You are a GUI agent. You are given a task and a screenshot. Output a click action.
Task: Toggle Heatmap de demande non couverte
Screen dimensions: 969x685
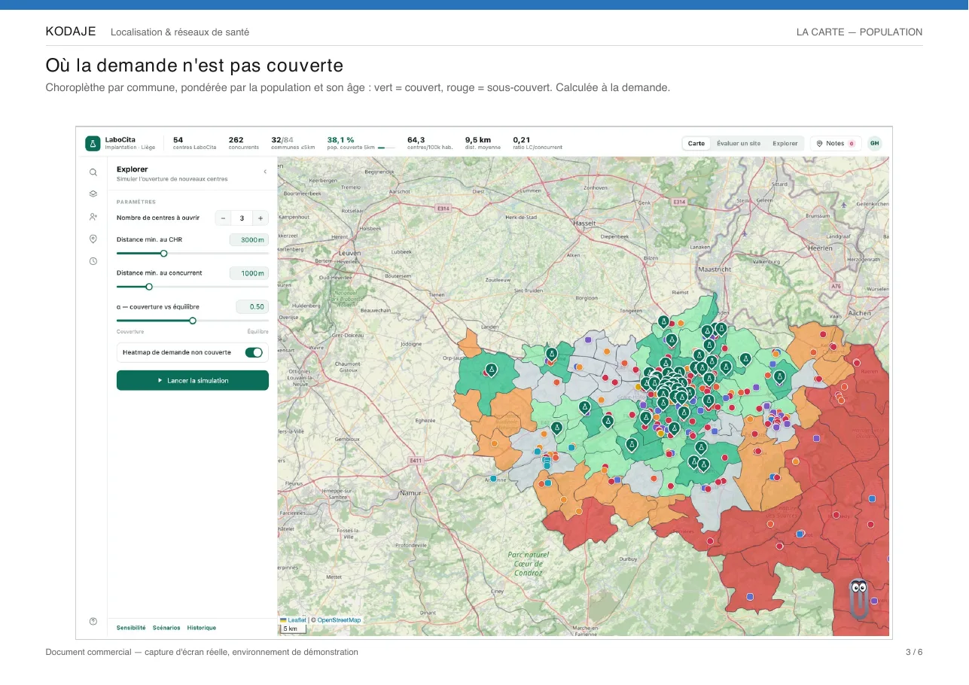coord(254,352)
